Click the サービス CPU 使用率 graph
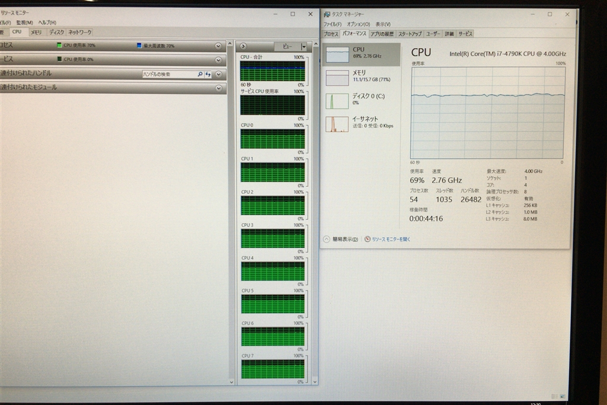The image size is (607, 405). click(x=273, y=105)
